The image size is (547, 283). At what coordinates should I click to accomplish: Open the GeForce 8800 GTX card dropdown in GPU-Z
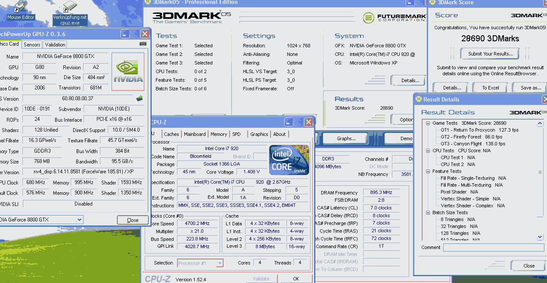pos(79,220)
